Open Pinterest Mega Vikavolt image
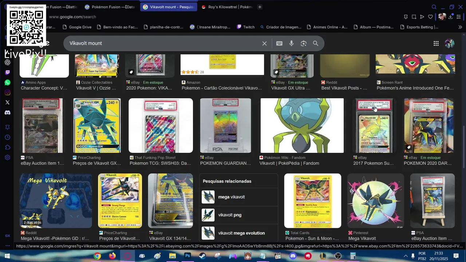The height and width of the screenshot is (262, 466). (x=375, y=201)
